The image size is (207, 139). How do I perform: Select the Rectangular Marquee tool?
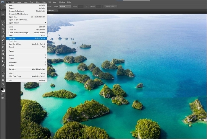(3, 18)
